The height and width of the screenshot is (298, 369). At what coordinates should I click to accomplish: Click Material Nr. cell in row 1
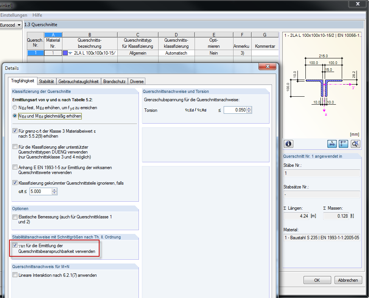(x=53, y=53)
